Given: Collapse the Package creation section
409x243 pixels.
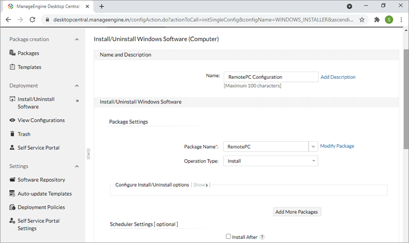Looking at the screenshot, I should [x=77, y=39].
